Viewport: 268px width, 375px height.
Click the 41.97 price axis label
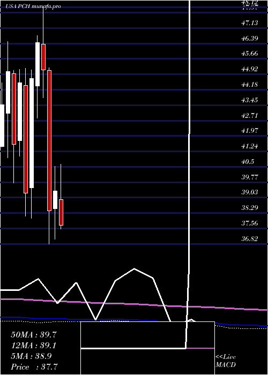pyautogui.click(x=250, y=131)
